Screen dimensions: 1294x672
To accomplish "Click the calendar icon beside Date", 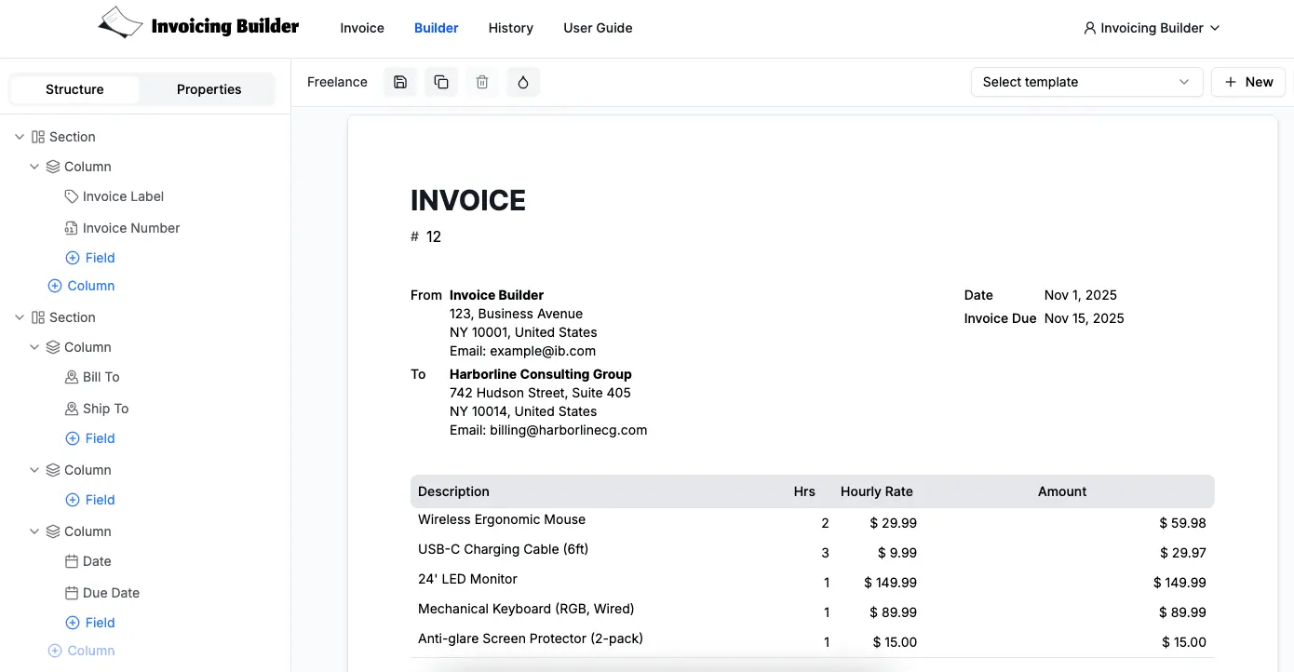I will tap(72, 561).
